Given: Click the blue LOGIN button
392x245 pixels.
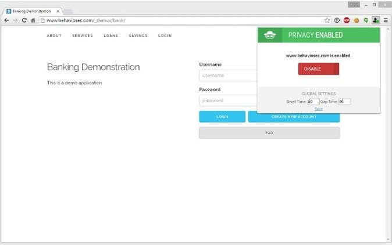Looking at the screenshot, I should [222, 117].
